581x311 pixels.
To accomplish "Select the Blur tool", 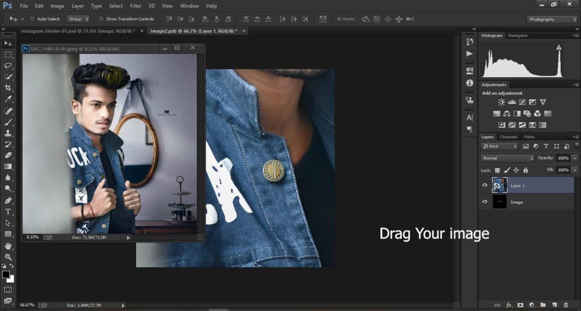I will pyautogui.click(x=8, y=177).
